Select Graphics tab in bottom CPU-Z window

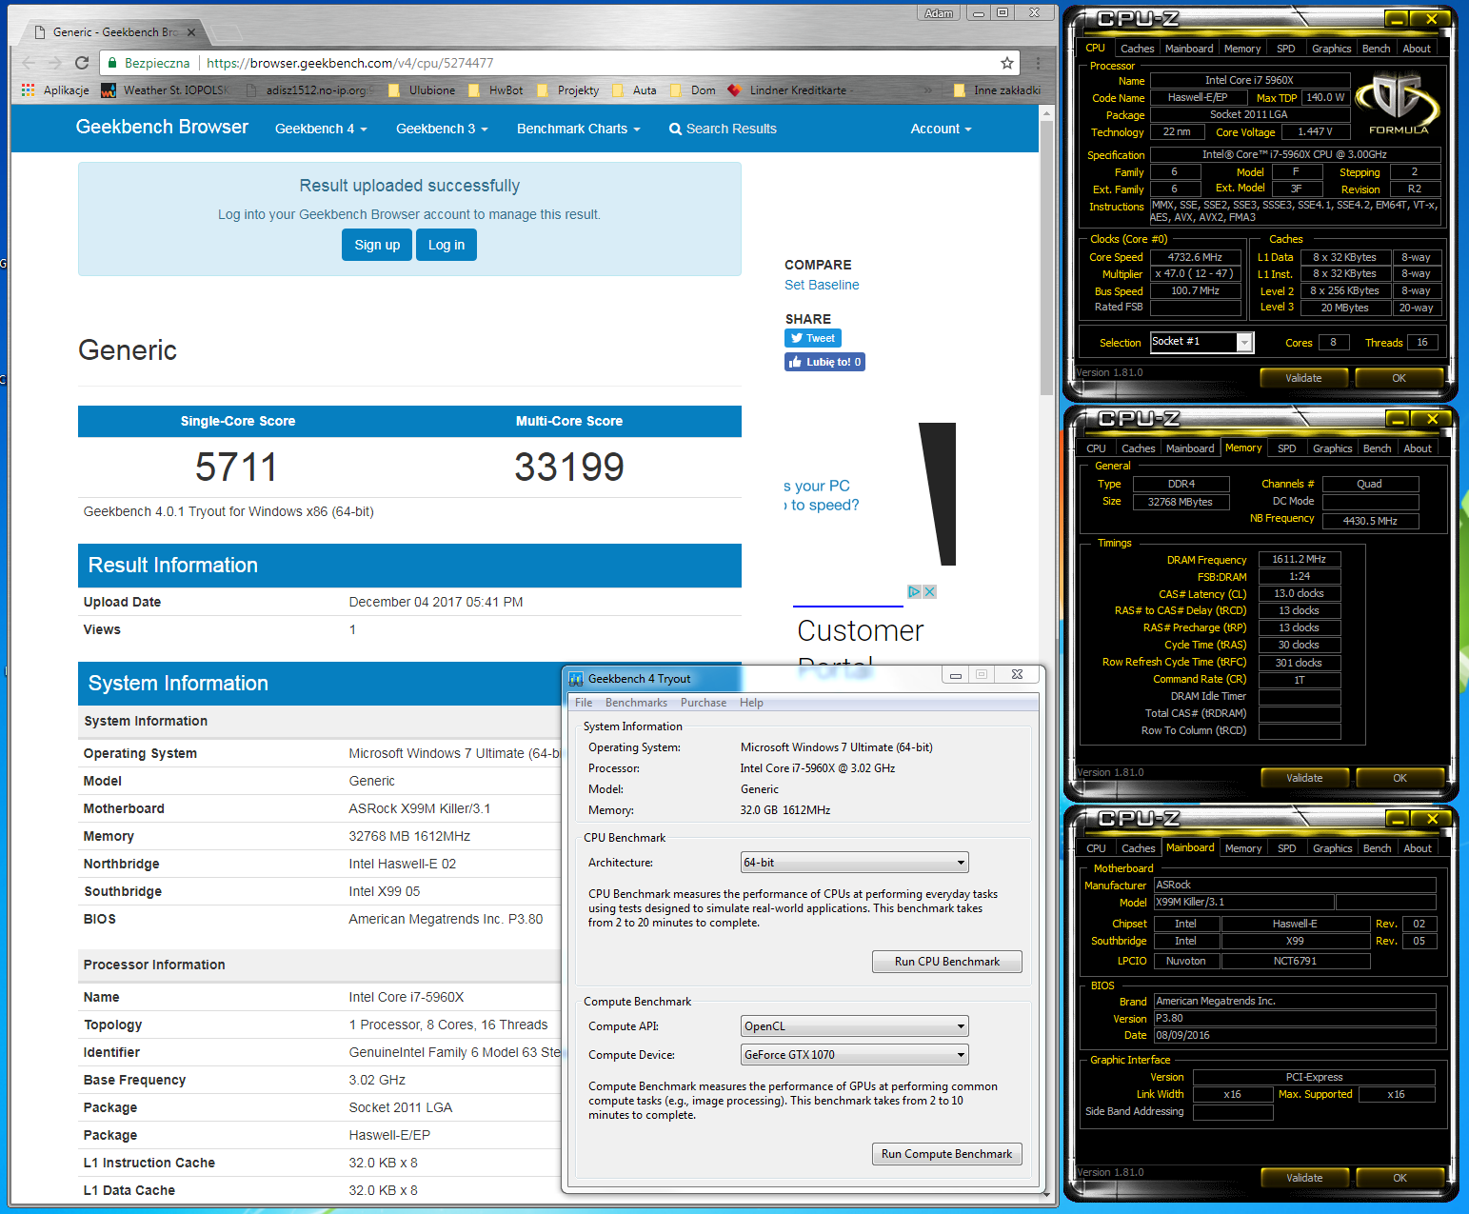coord(1332,848)
